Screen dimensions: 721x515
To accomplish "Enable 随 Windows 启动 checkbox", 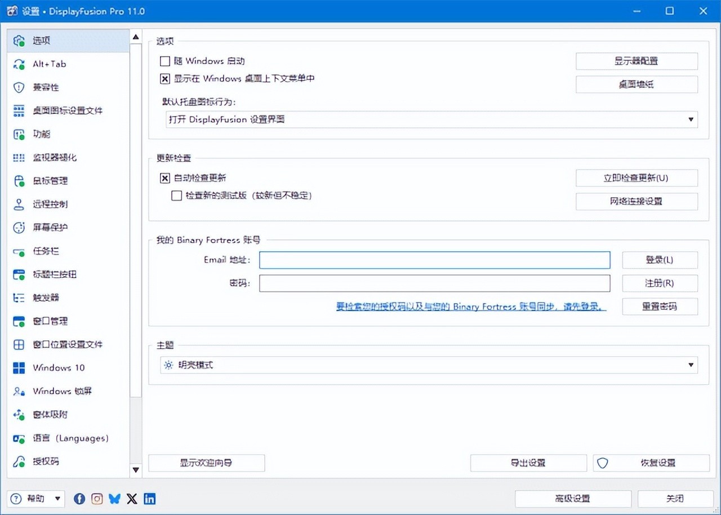I will pyautogui.click(x=165, y=61).
